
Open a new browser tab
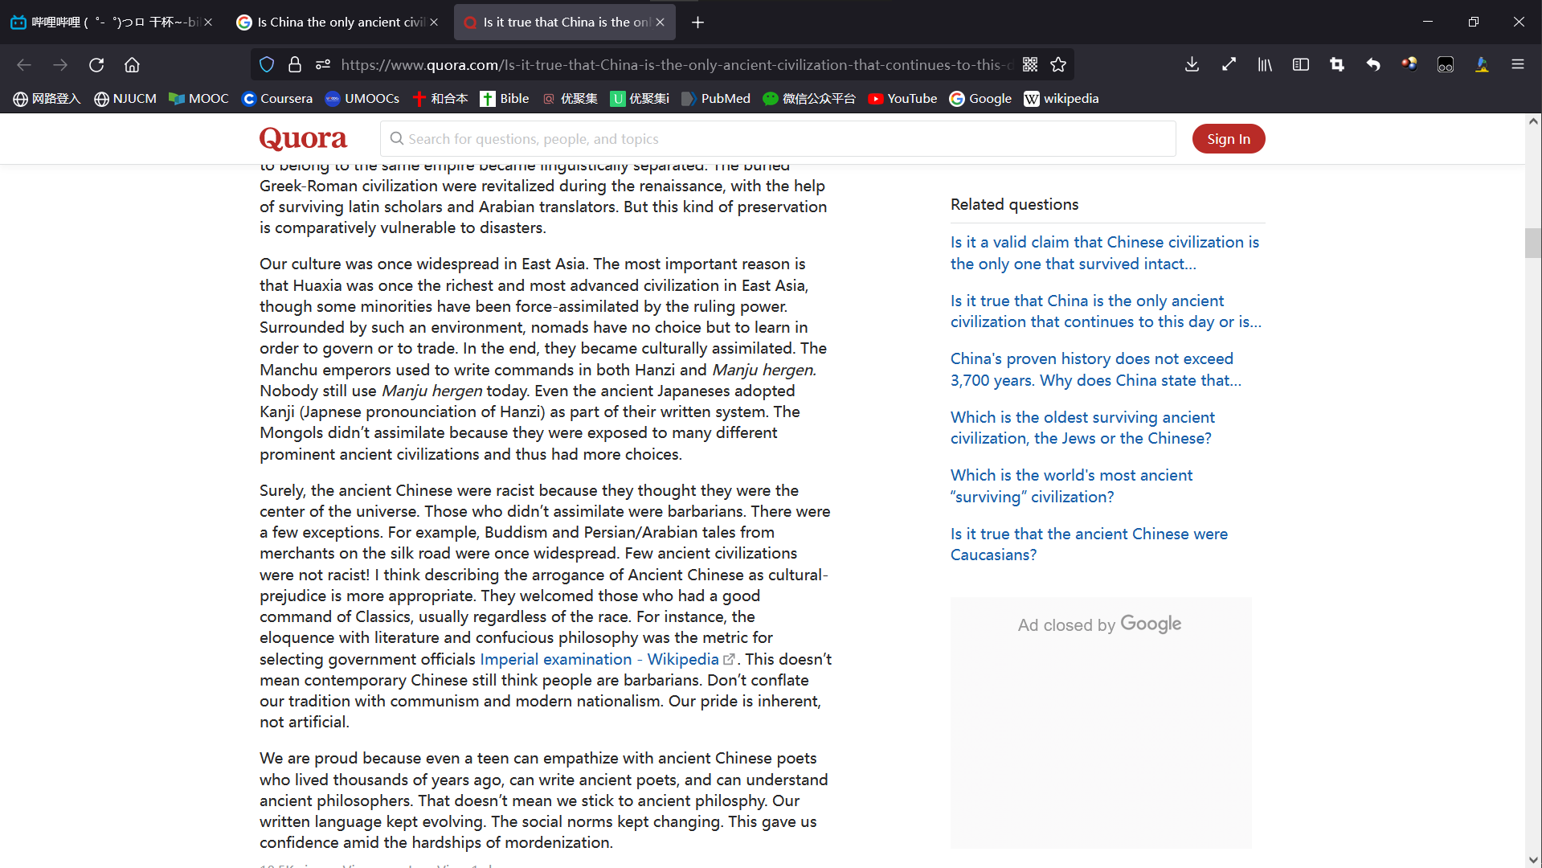[697, 23]
